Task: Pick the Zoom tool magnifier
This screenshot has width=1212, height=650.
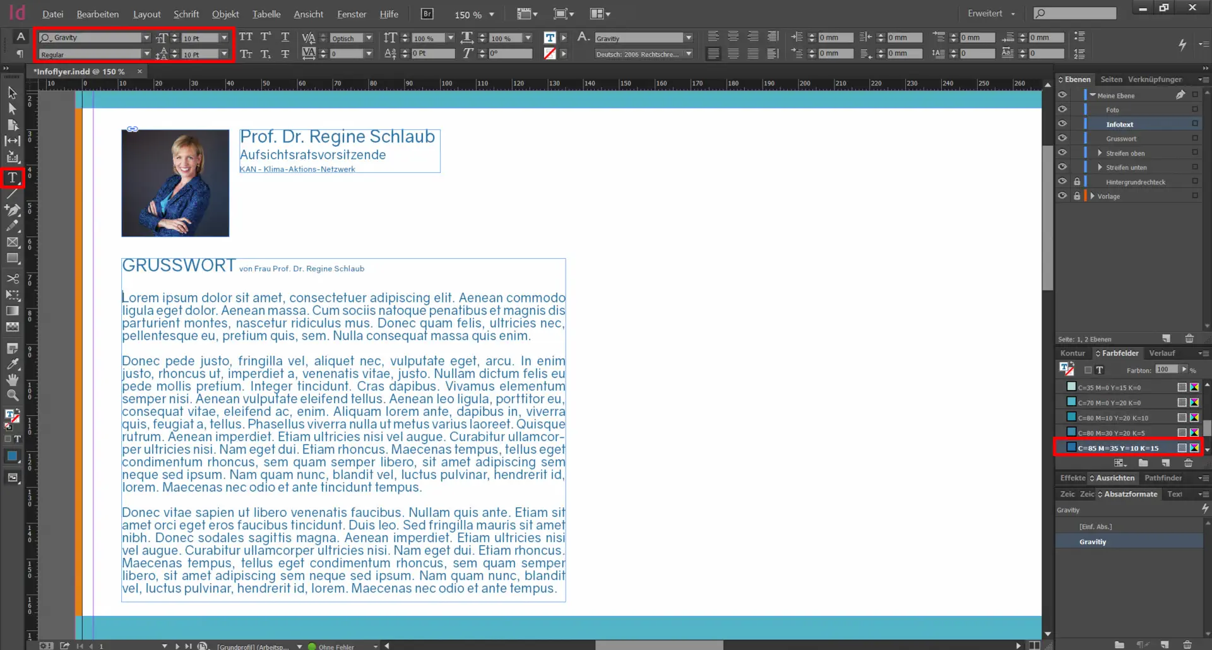Action: click(x=12, y=396)
